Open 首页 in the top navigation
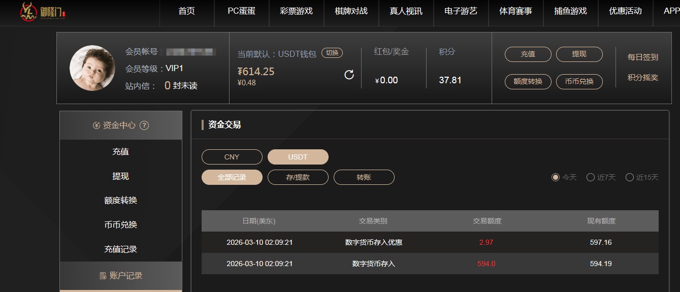Viewport: 680px width, 292px height. pyautogui.click(x=187, y=11)
